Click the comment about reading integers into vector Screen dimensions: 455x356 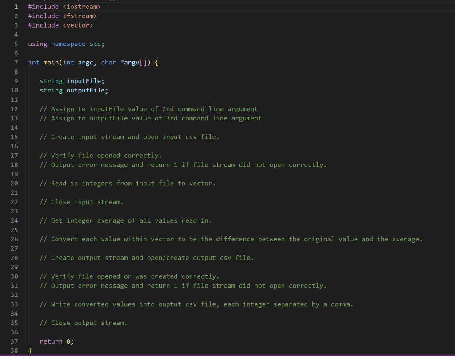pos(127,183)
